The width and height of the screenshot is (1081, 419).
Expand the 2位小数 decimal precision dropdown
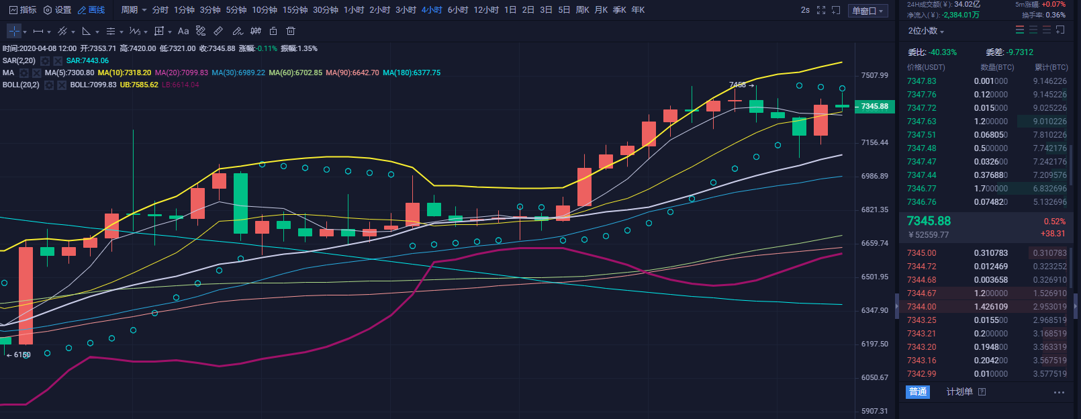(x=926, y=31)
